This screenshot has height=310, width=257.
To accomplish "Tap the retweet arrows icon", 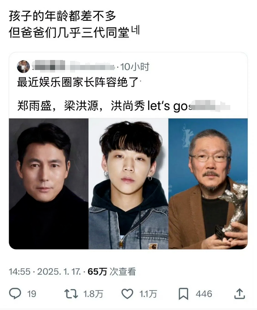I will pyautogui.click(x=71, y=294).
